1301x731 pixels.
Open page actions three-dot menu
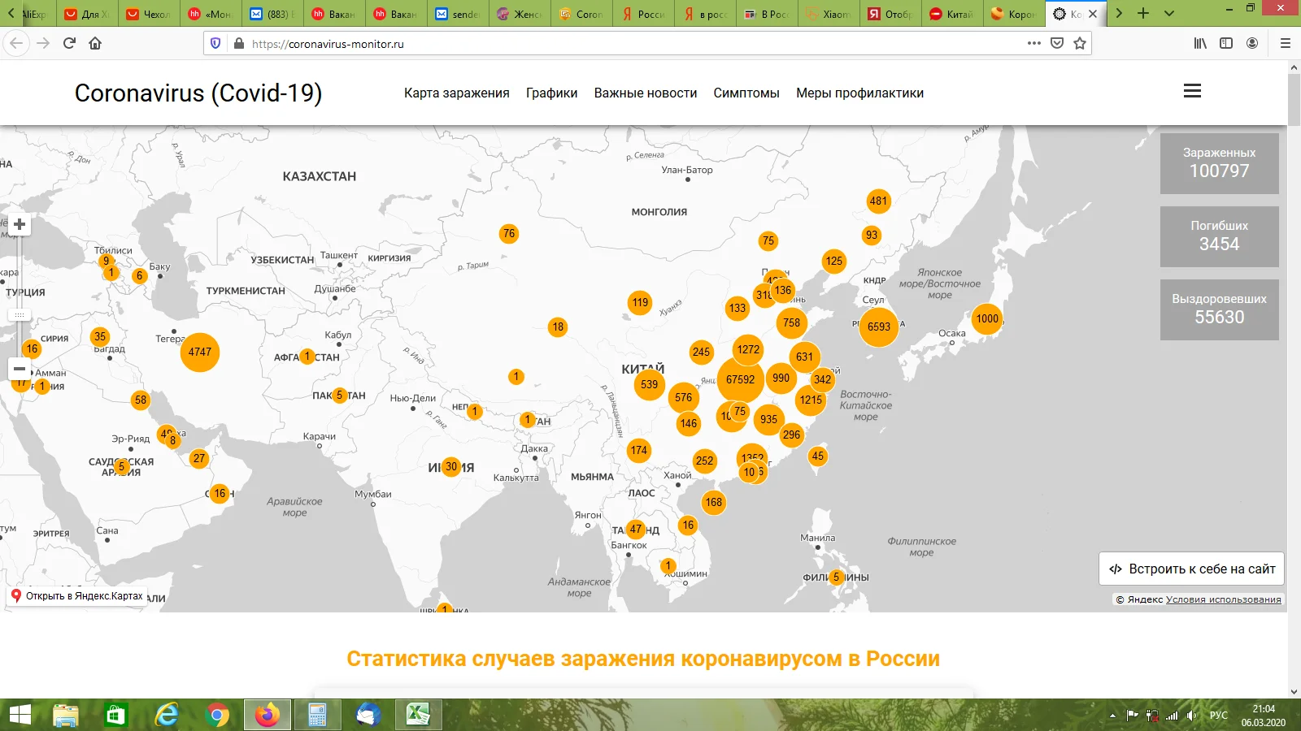pos(1033,44)
